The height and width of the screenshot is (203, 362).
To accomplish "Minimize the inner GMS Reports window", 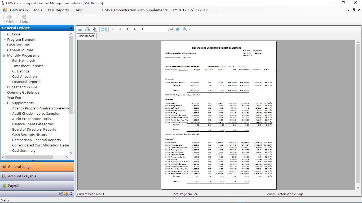I will [x=348, y=10].
